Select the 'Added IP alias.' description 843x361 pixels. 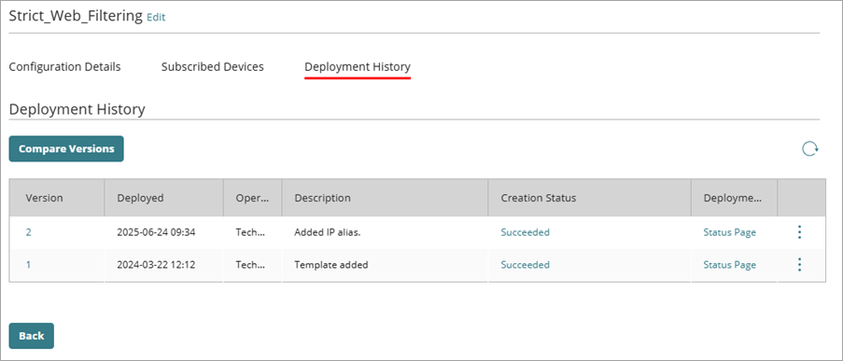pos(327,232)
